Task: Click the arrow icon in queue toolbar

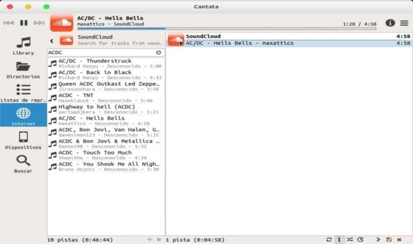Action: 378,239
